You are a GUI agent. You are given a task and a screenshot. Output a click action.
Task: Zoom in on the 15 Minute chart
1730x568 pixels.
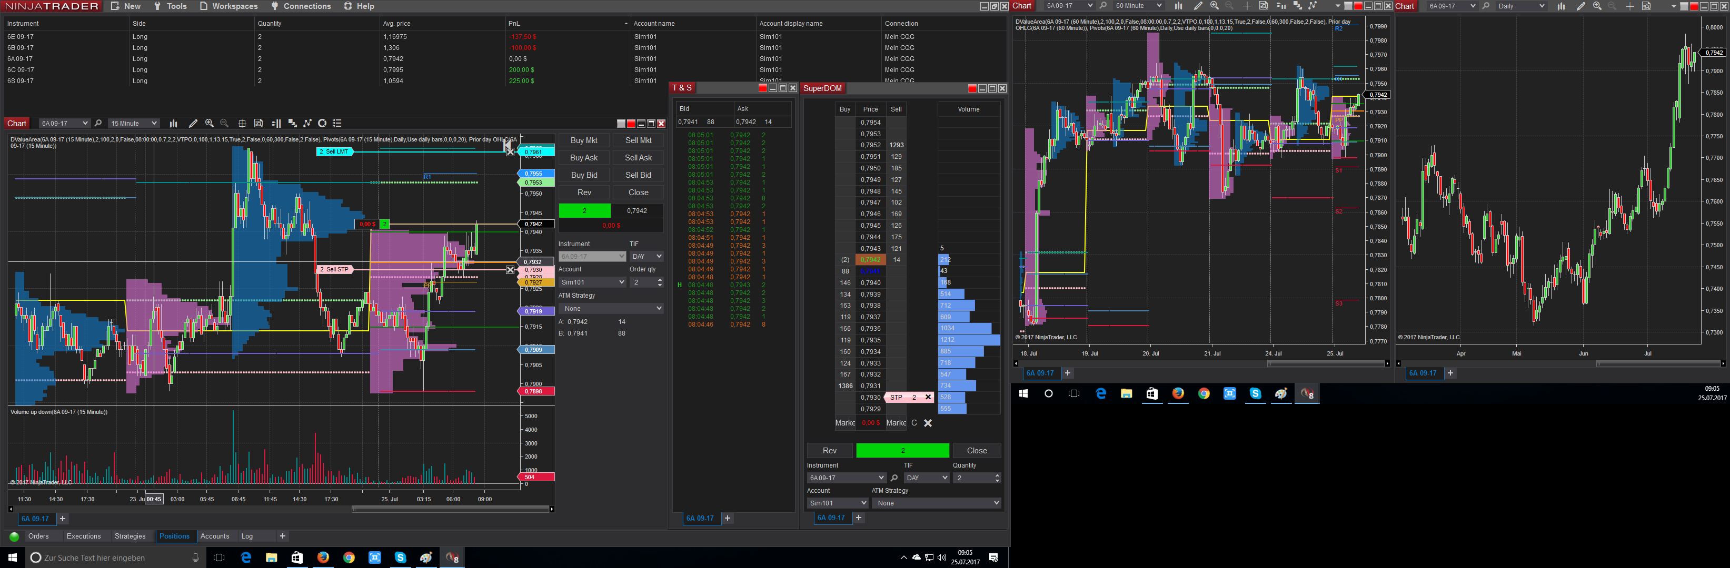210,124
